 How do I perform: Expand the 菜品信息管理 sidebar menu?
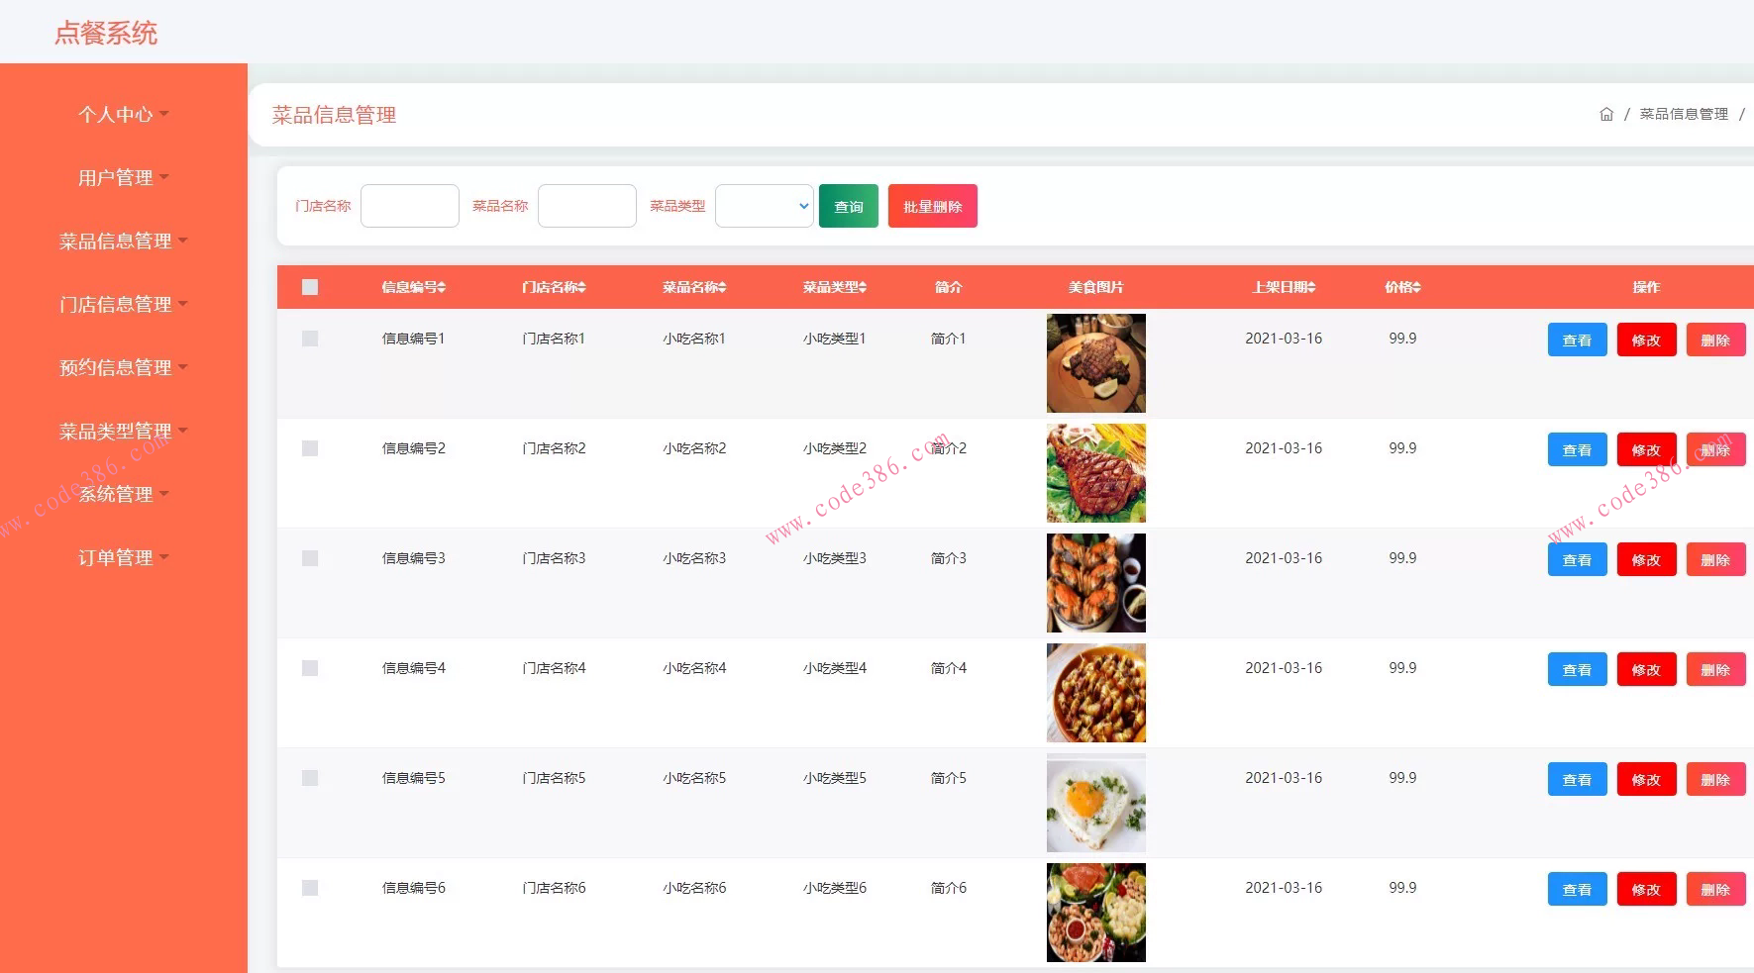[x=123, y=241]
